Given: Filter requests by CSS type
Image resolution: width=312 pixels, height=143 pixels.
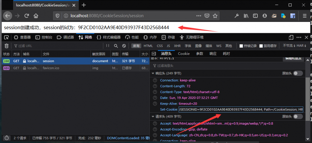Looking at the screenshot, I should coord(159,46).
